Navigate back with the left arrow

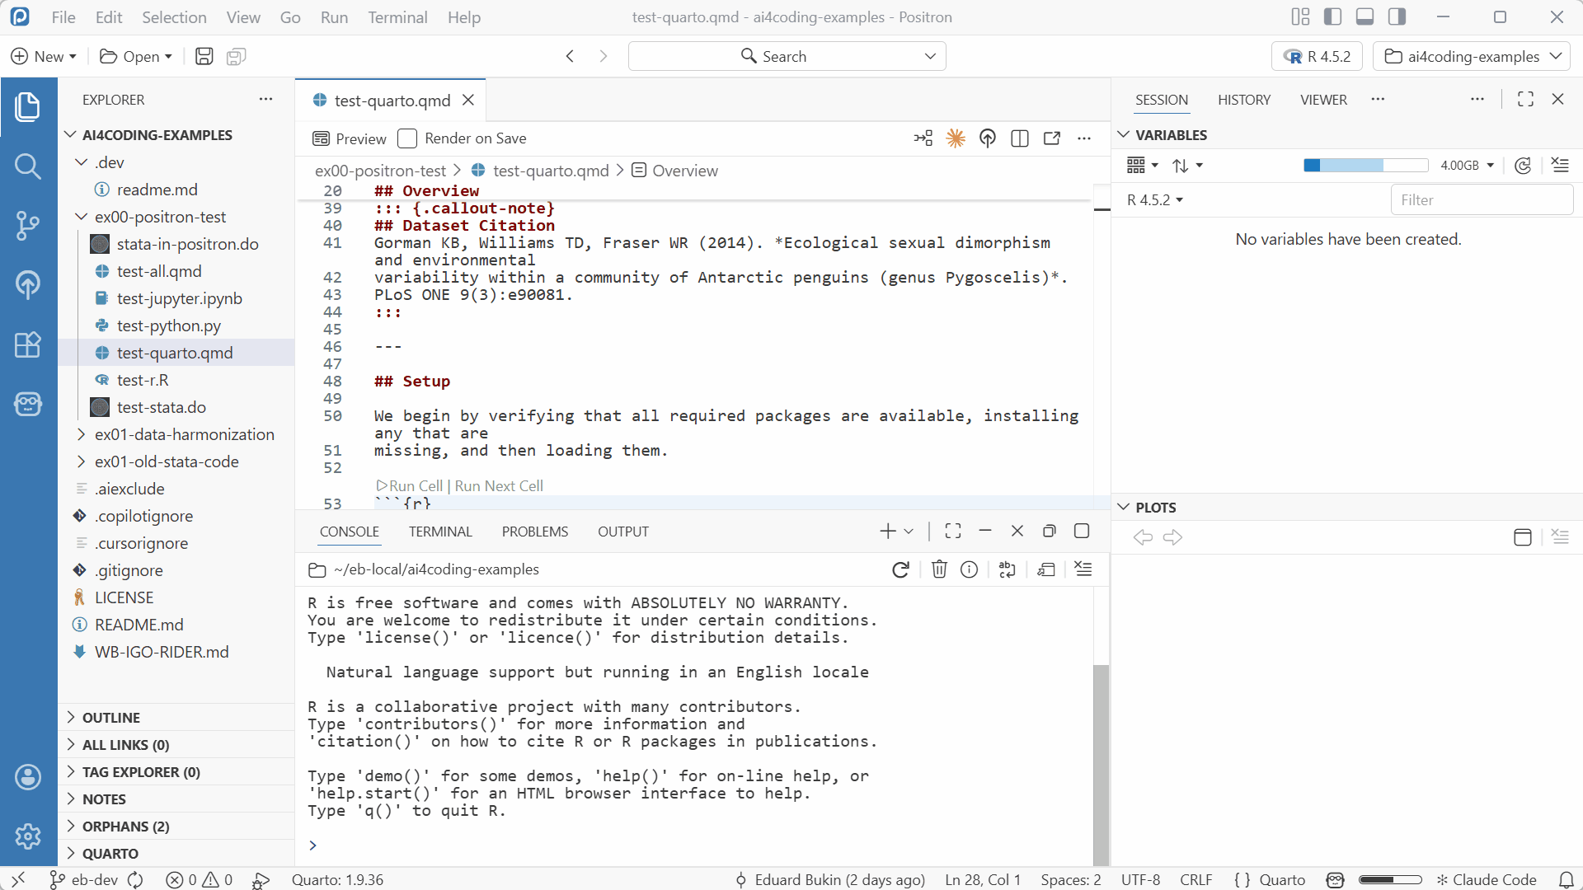tap(570, 56)
